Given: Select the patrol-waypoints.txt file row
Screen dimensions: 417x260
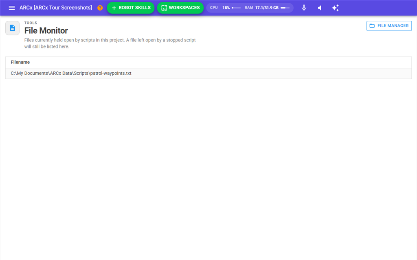Looking at the screenshot, I should tap(208, 73).
